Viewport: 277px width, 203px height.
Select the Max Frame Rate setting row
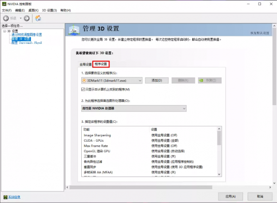pos(149,146)
